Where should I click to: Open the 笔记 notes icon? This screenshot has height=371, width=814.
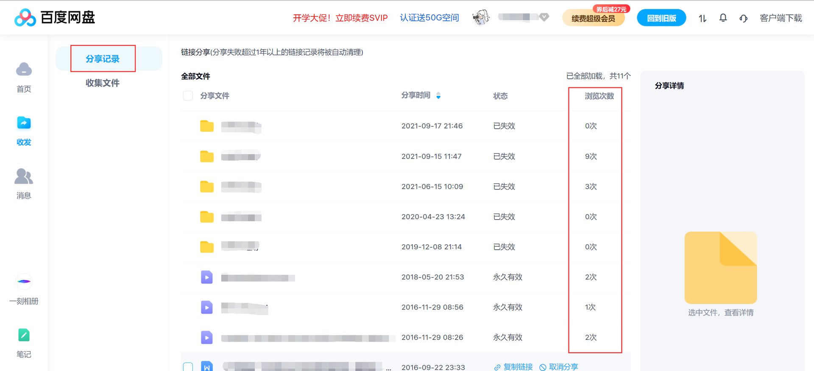(x=24, y=335)
